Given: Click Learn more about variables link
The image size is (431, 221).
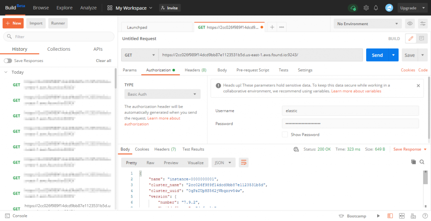Looking at the screenshot, I should pyautogui.click(x=356, y=91).
